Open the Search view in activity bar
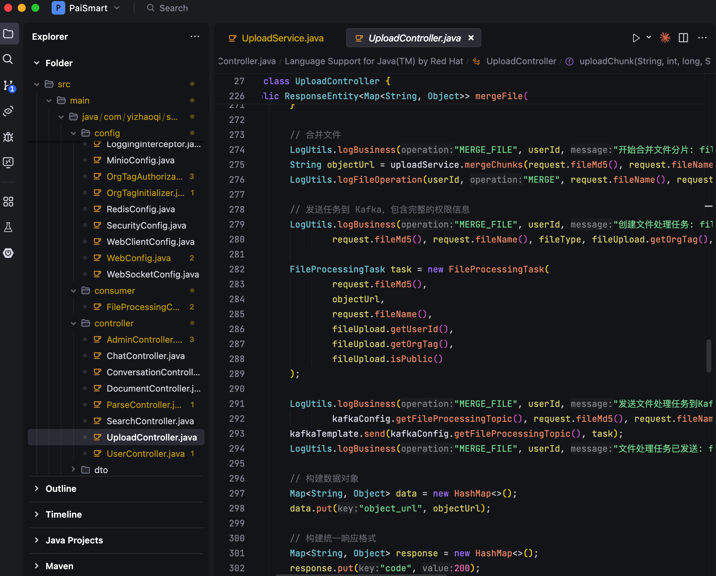This screenshot has width=716, height=576. click(8, 59)
